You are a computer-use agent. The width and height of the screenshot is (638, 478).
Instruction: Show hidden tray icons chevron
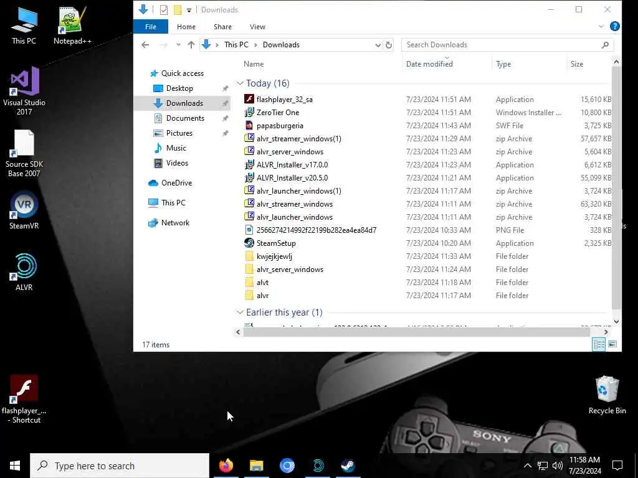coord(527,466)
